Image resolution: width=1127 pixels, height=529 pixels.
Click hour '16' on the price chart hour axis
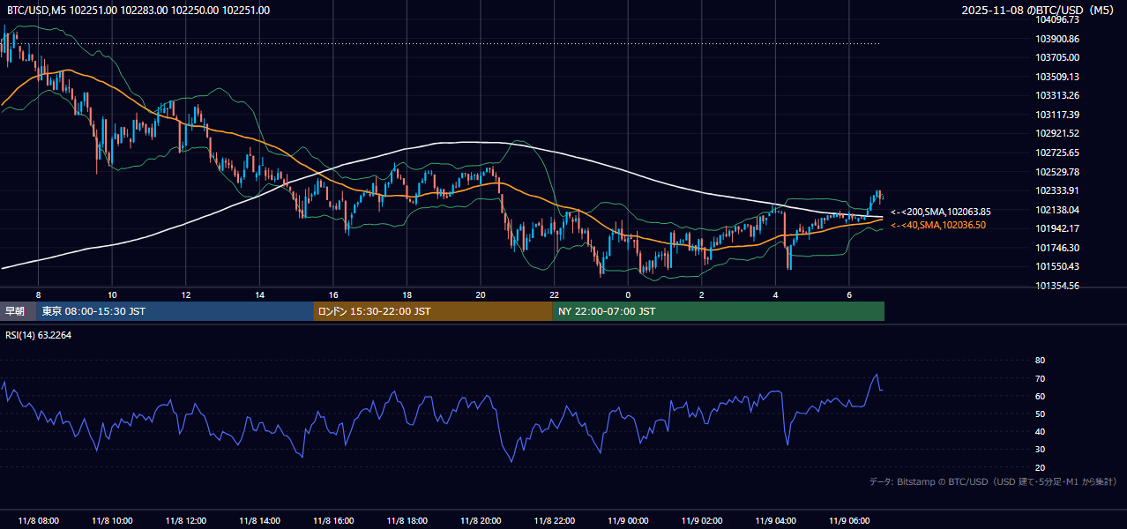tap(332, 294)
